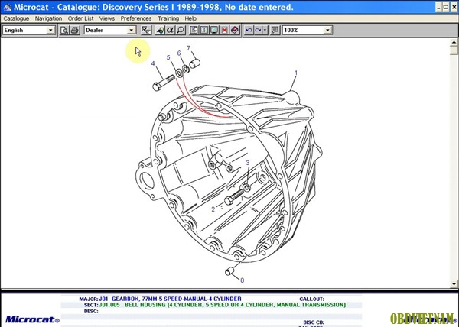Open the Training menu
The height and width of the screenshot is (327, 459).
(x=168, y=18)
